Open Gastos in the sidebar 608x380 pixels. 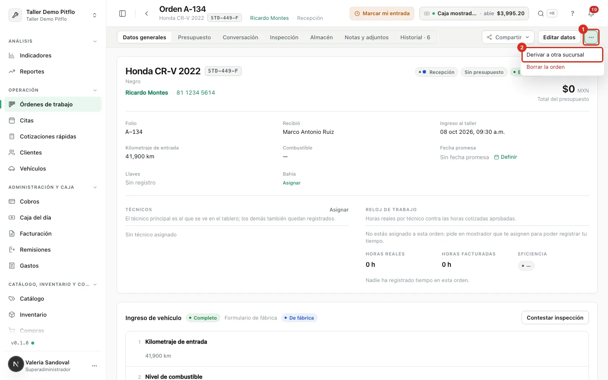click(x=53, y=266)
